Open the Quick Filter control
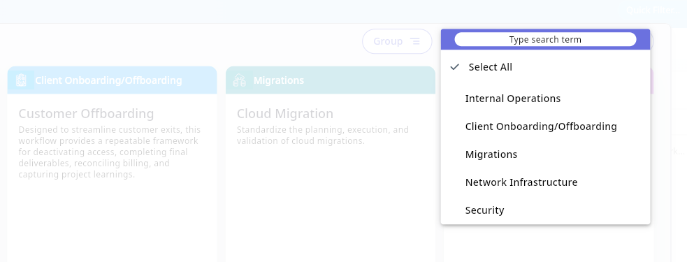The height and width of the screenshot is (262, 687). click(x=652, y=10)
